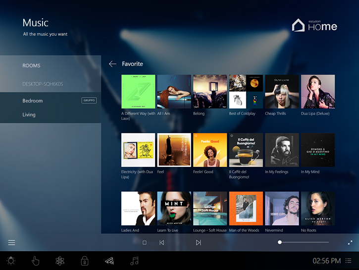
Task: Open the Best of Coldplay cover
Action: click(x=246, y=92)
